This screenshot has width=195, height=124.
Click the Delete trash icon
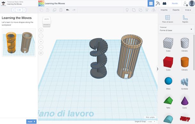(x=61, y=10)
